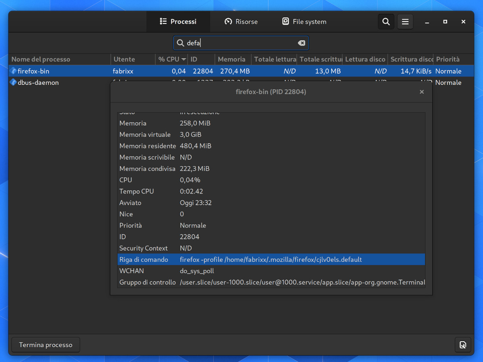This screenshot has height=362, width=483.
Task: Select the firefox-bin process row
Action: coord(241,71)
